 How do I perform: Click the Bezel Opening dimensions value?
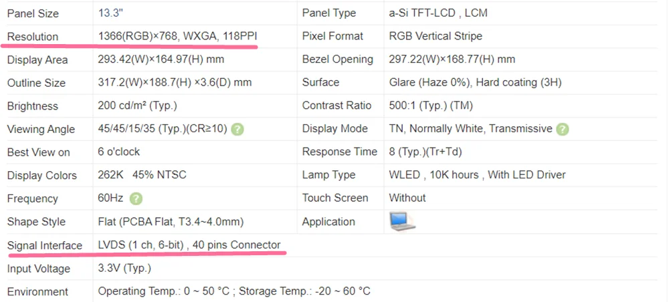(x=452, y=59)
